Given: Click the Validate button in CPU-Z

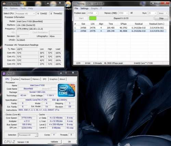Looking at the screenshot, I should click(x=54, y=142).
